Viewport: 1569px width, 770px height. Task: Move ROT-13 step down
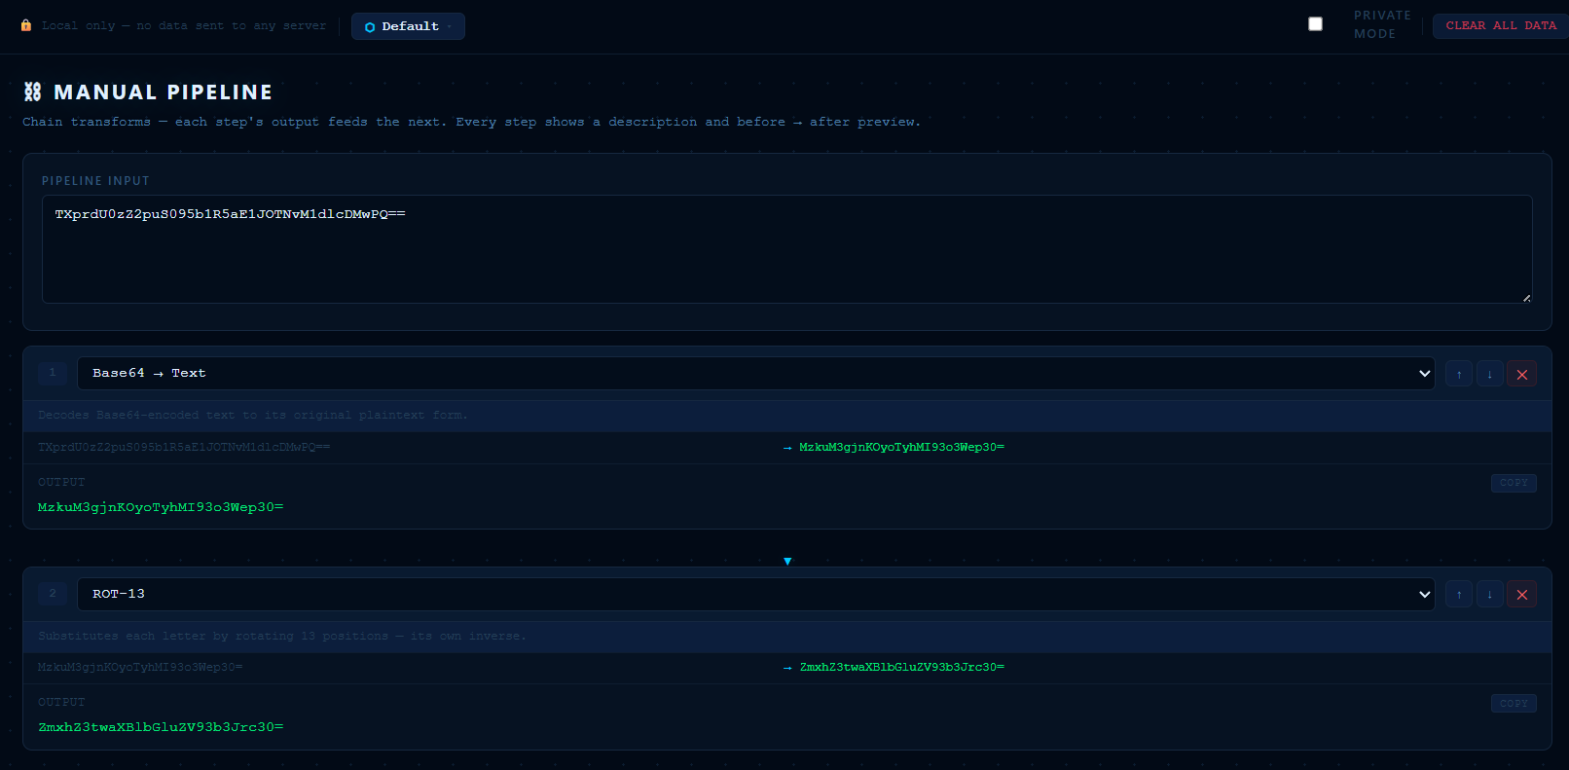1489,594
